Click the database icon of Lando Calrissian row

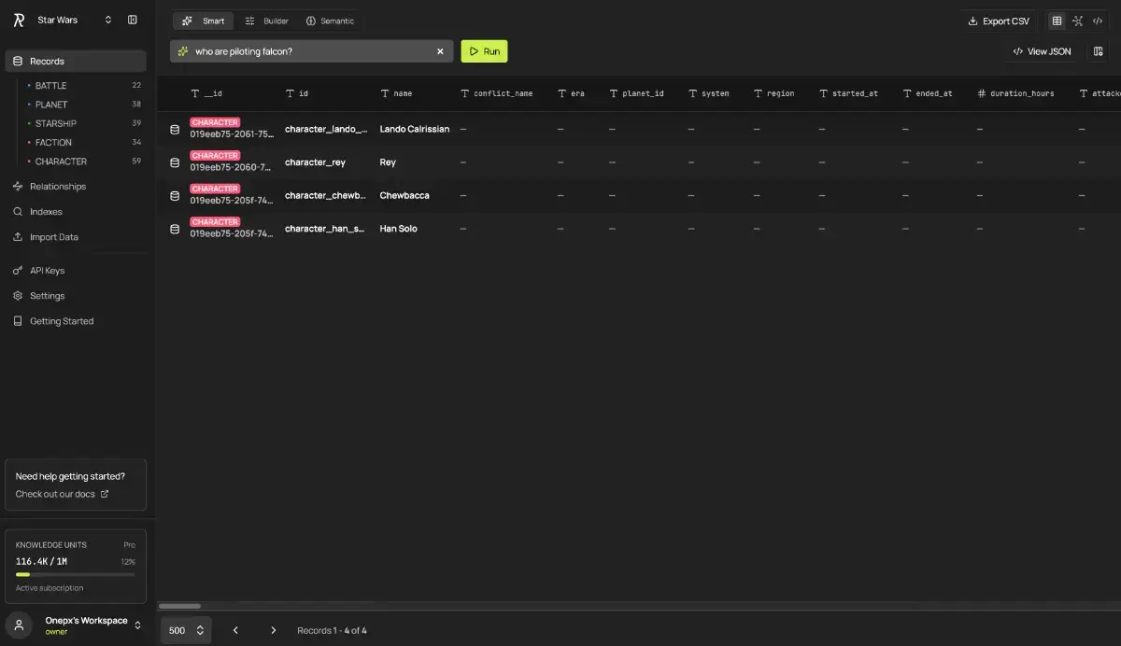click(x=175, y=129)
